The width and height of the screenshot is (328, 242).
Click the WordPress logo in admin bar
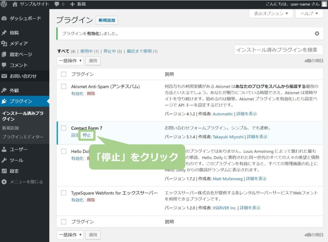4,4
